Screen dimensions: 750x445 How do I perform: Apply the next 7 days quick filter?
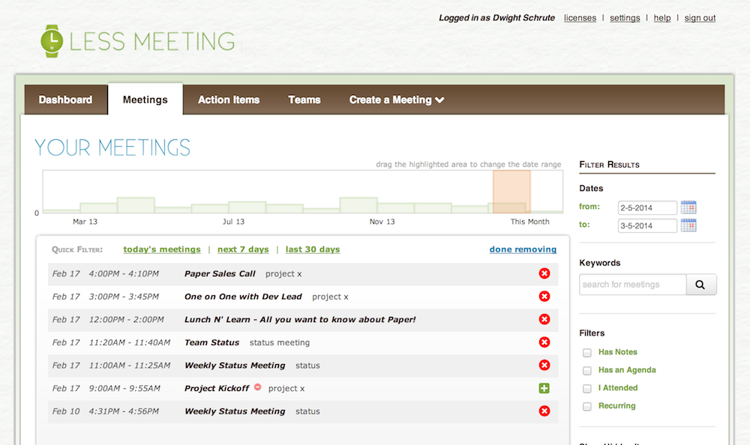pyautogui.click(x=243, y=249)
